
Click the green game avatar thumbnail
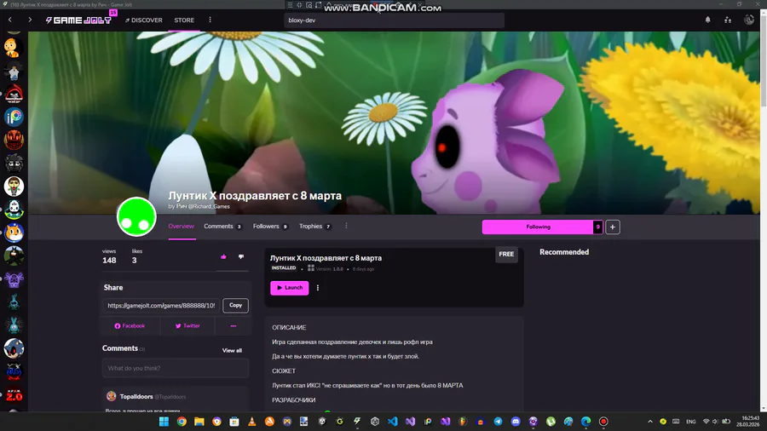tap(136, 217)
